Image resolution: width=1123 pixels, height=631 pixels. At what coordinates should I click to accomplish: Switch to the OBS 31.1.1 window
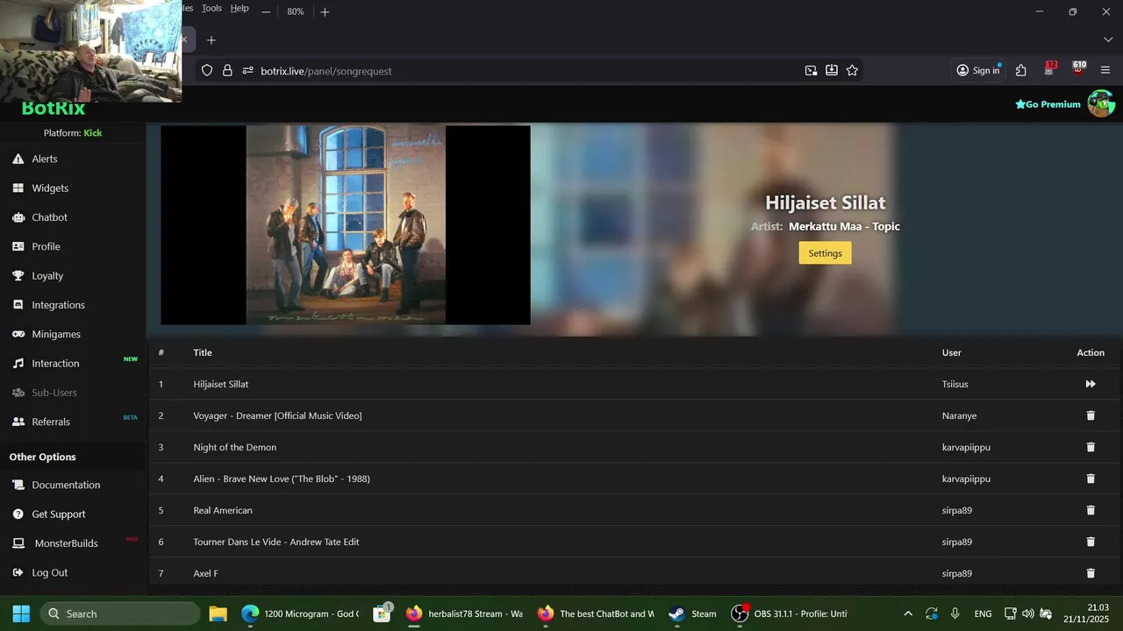790,613
